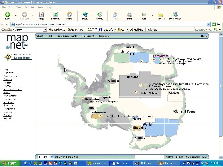Click the vertical scrollbar down arrow

click(221, 157)
